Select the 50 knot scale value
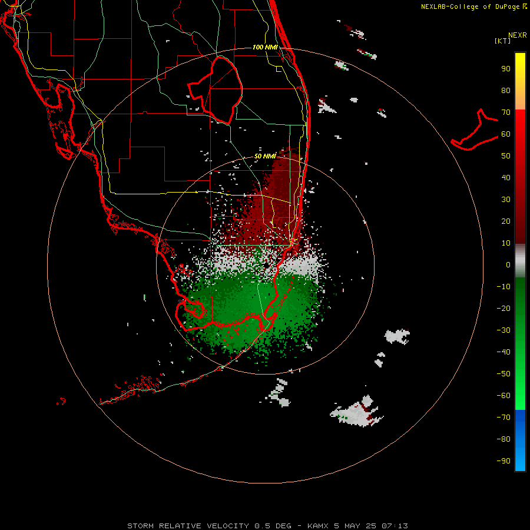The width and height of the screenshot is (530, 530). (x=506, y=156)
